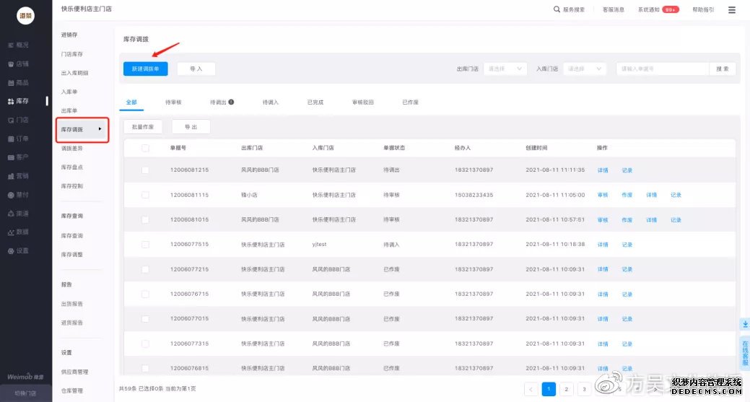Open 出货报告 in the submenu
Viewport: 750px width, 402px height.
(71, 304)
